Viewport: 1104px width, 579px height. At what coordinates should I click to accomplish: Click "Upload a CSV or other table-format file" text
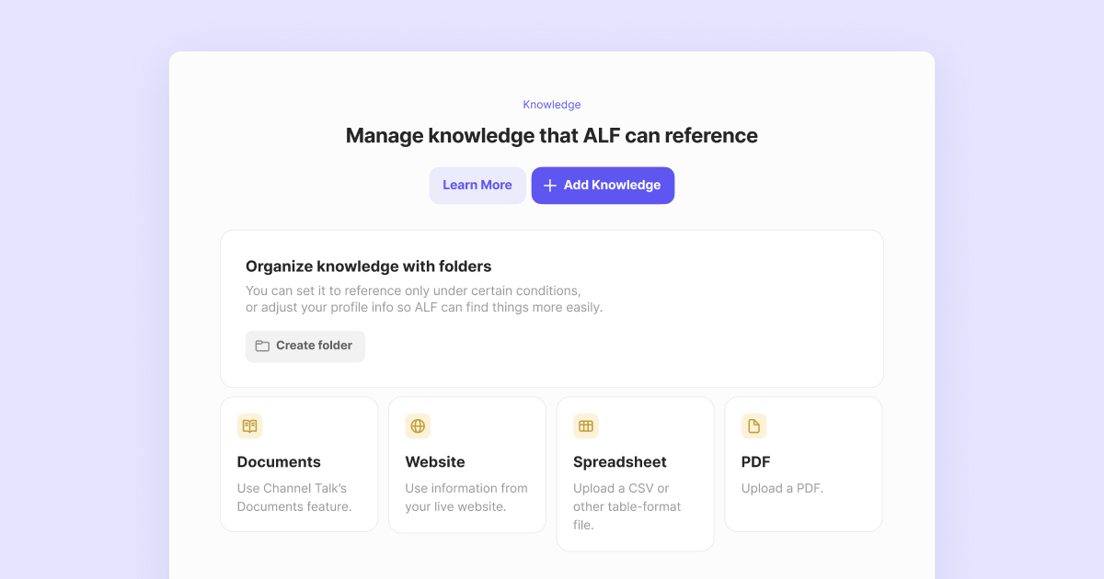point(627,506)
